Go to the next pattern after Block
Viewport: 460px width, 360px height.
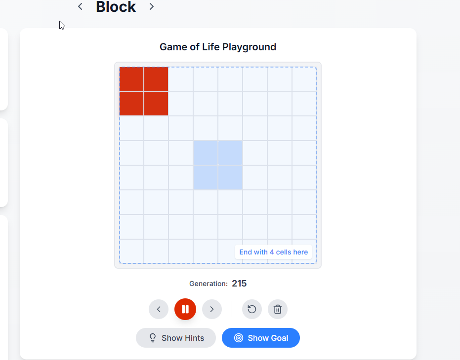(x=152, y=6)
